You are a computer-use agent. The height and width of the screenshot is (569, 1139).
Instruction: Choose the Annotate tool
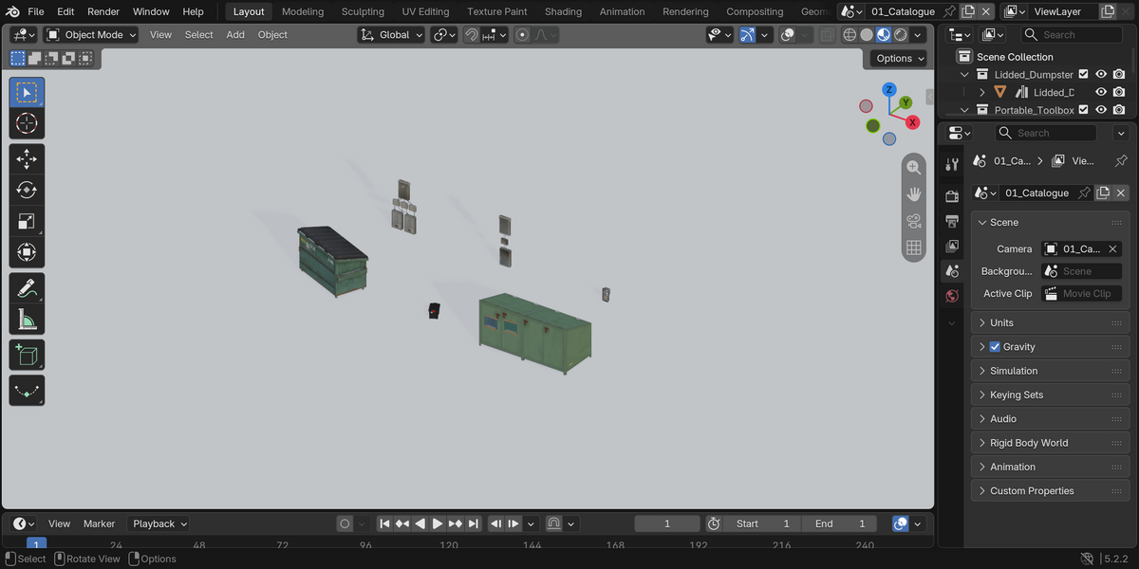27,288
